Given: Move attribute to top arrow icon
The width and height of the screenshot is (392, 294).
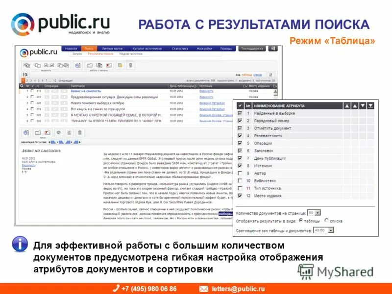Looking at the screenshot, I should tap(347, 106).
